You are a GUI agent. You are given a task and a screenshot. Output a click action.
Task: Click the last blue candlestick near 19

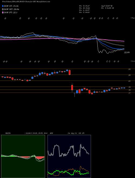tap(124, 88)
